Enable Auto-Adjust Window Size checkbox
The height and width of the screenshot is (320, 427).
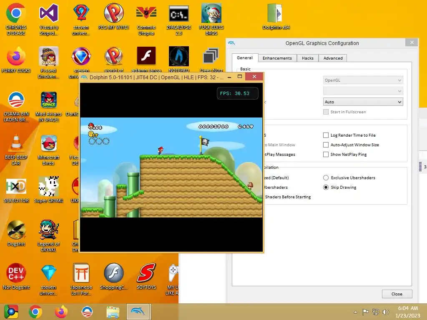(326, 145)
